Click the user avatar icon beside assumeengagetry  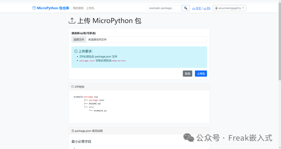pyautogui.click(x=216, y=8)
